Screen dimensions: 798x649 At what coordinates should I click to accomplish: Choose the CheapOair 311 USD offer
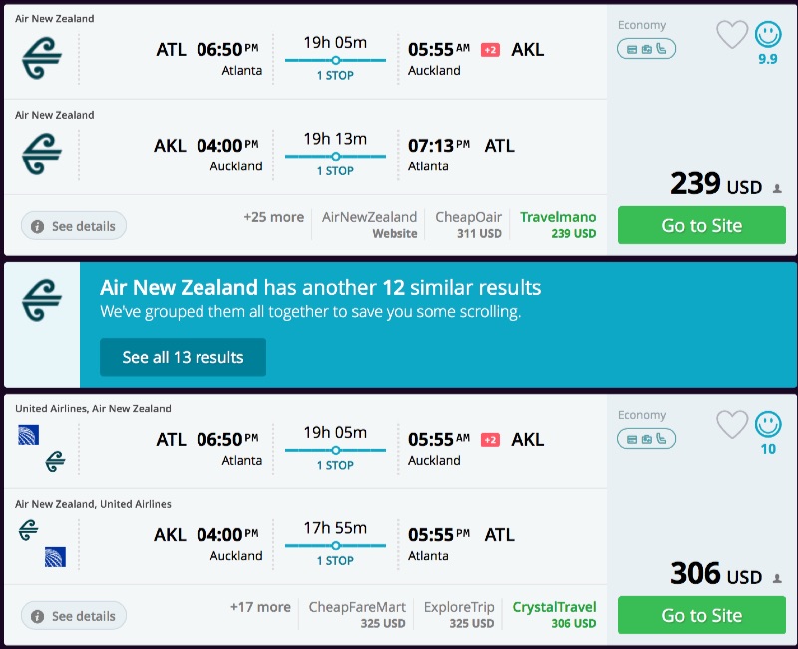pyautogui.click(x=468, y=224)
